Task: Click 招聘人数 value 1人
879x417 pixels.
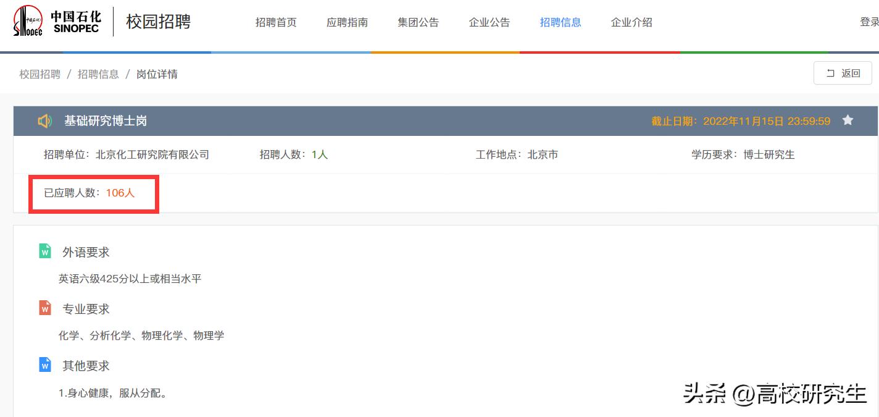Action: (320, 154)
